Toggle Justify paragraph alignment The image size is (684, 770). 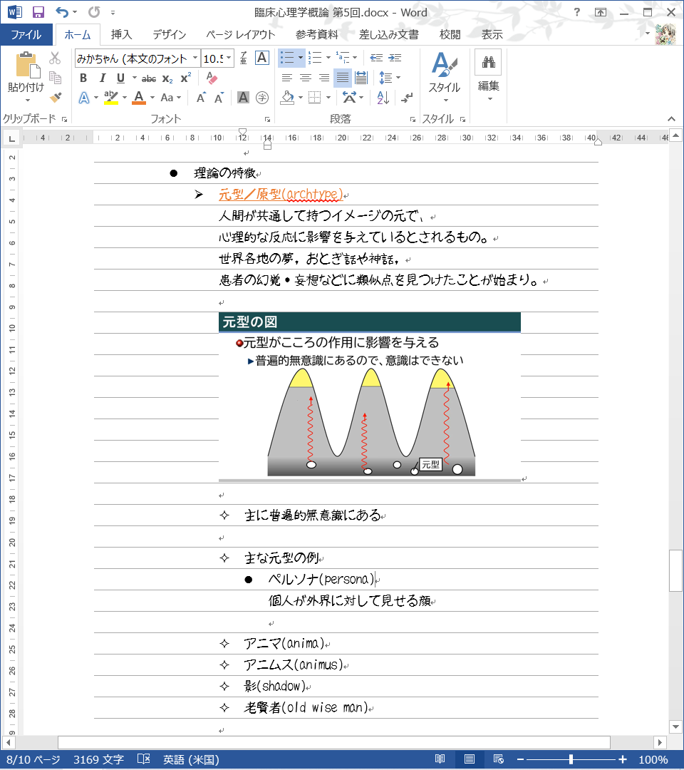pos(343,78)
